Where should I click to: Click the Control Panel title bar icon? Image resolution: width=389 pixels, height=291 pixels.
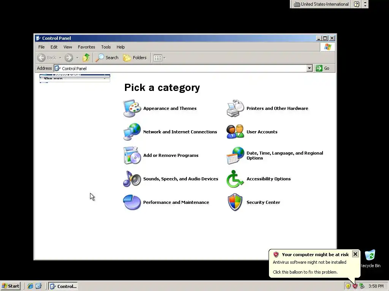(38, 38)
